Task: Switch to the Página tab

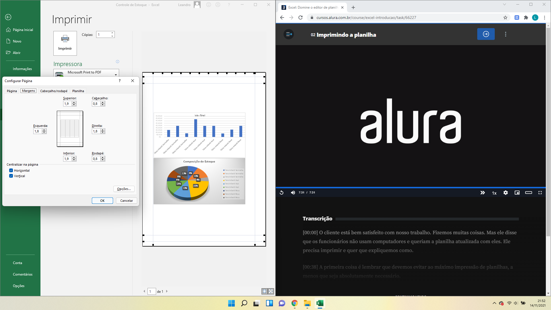Action: click(x=12, y=91)
